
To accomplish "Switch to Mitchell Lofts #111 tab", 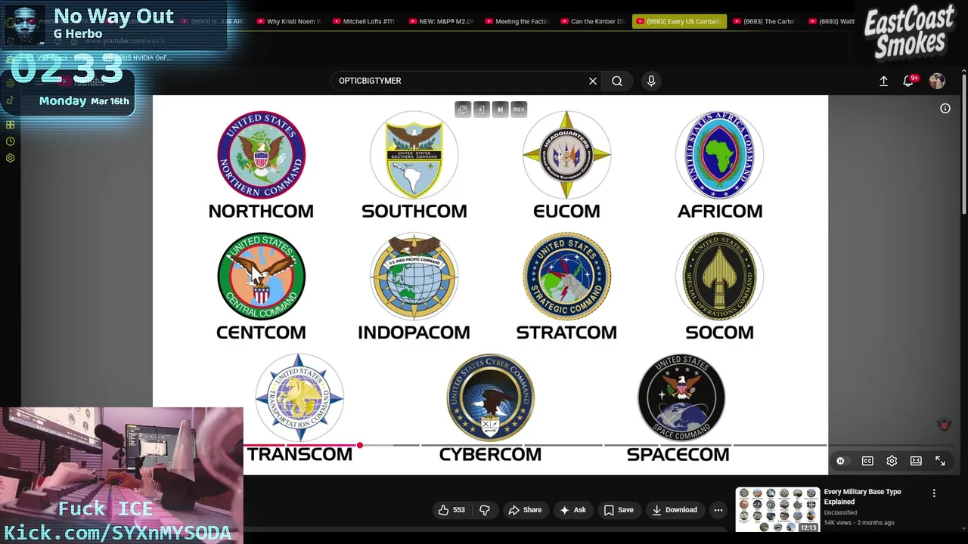I will click(364, 21).
